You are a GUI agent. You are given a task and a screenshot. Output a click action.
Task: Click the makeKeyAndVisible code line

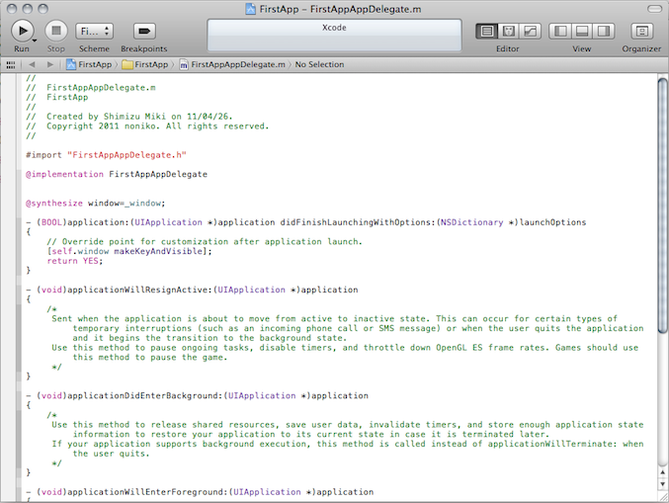click(129, 251)
